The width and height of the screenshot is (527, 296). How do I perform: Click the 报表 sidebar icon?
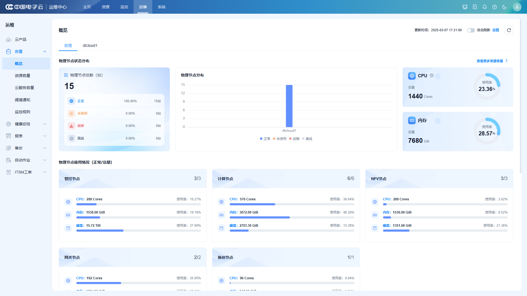(9, 136)
